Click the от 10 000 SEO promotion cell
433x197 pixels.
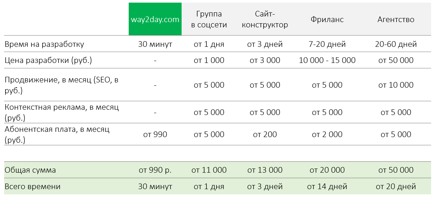coord(396,85)
